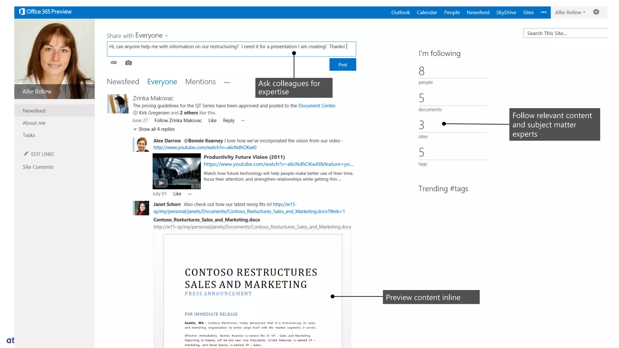Click the Post button
The image size is (619, 348).
(342, 65)
